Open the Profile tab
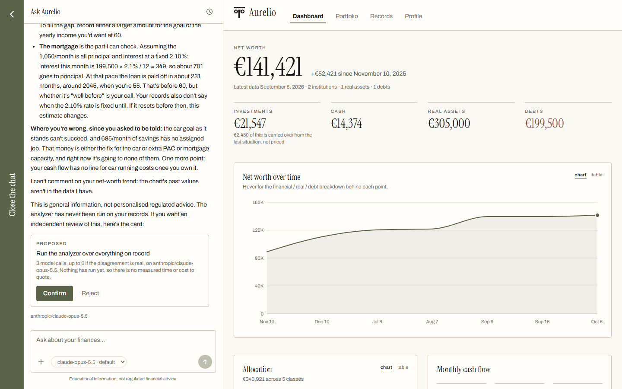Image resolution: width=622 pixels, height=389 pixels. 413,16
